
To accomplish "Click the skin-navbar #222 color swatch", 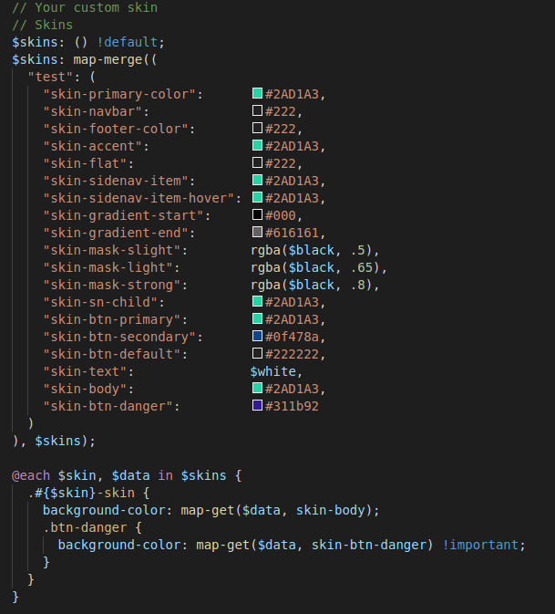I will [x=257, y=110].
